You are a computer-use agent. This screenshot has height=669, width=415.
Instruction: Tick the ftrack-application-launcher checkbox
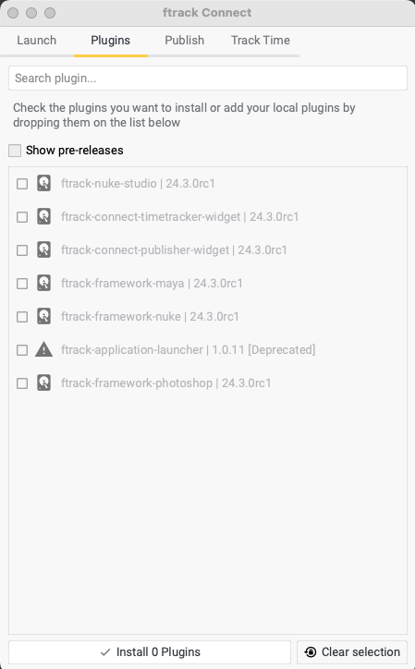click(22, 350)
